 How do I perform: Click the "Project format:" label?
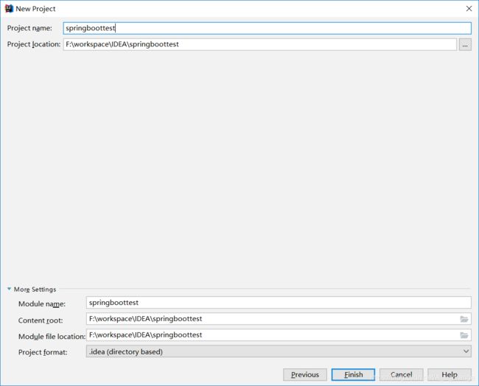click(43, 352)
